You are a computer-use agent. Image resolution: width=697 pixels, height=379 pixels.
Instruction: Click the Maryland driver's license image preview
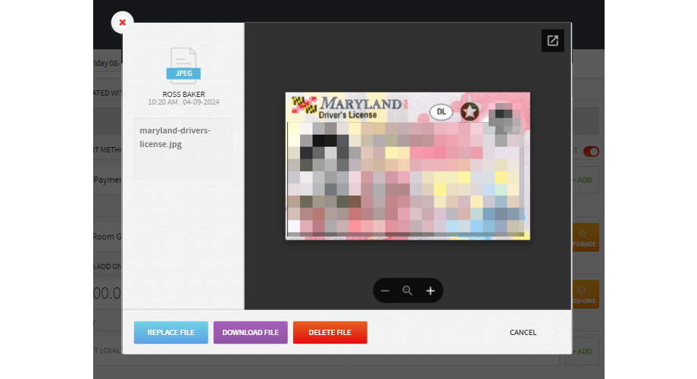[408, 166]
